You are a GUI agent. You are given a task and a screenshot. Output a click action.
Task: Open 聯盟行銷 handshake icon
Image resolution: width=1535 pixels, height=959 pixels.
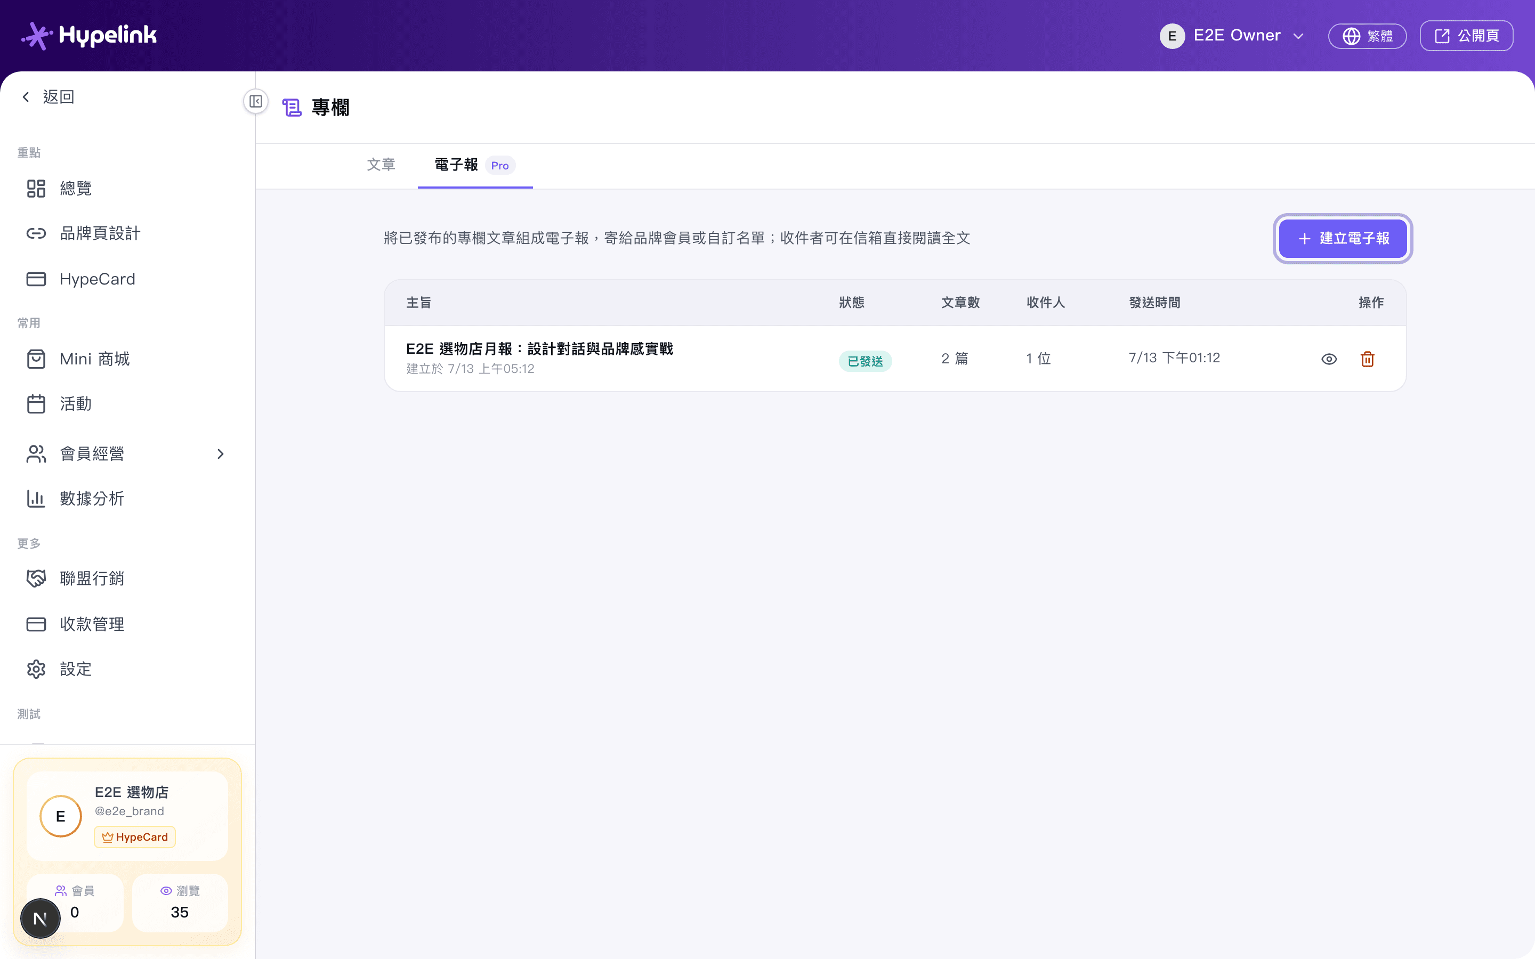36,579
